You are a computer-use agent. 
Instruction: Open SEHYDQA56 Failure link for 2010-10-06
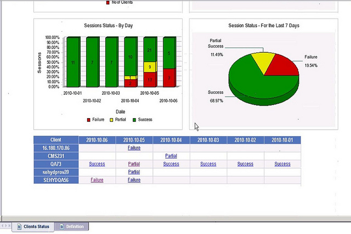(x=97, y=179)
